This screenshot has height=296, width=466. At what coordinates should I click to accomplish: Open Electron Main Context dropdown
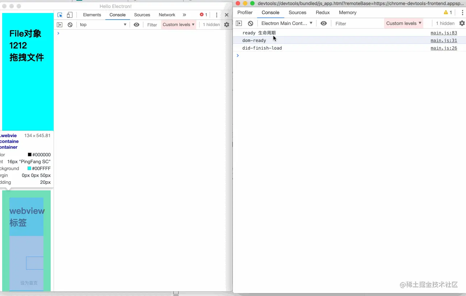[287, 23]
